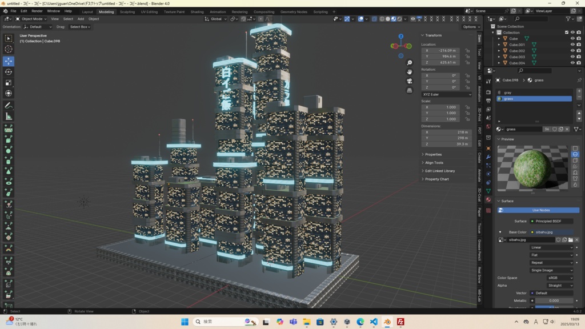Toggle camera view in viewport
This screenshot has height=329, width=585.
point(410,81)
